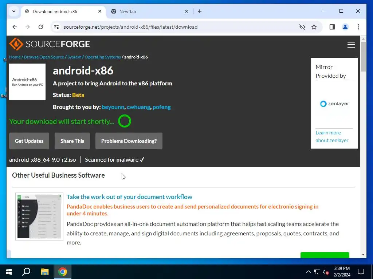Expand the tab search dropdown arrow
Screen dimensions: 373x279
pyautogui.click(x=14, y=11)
